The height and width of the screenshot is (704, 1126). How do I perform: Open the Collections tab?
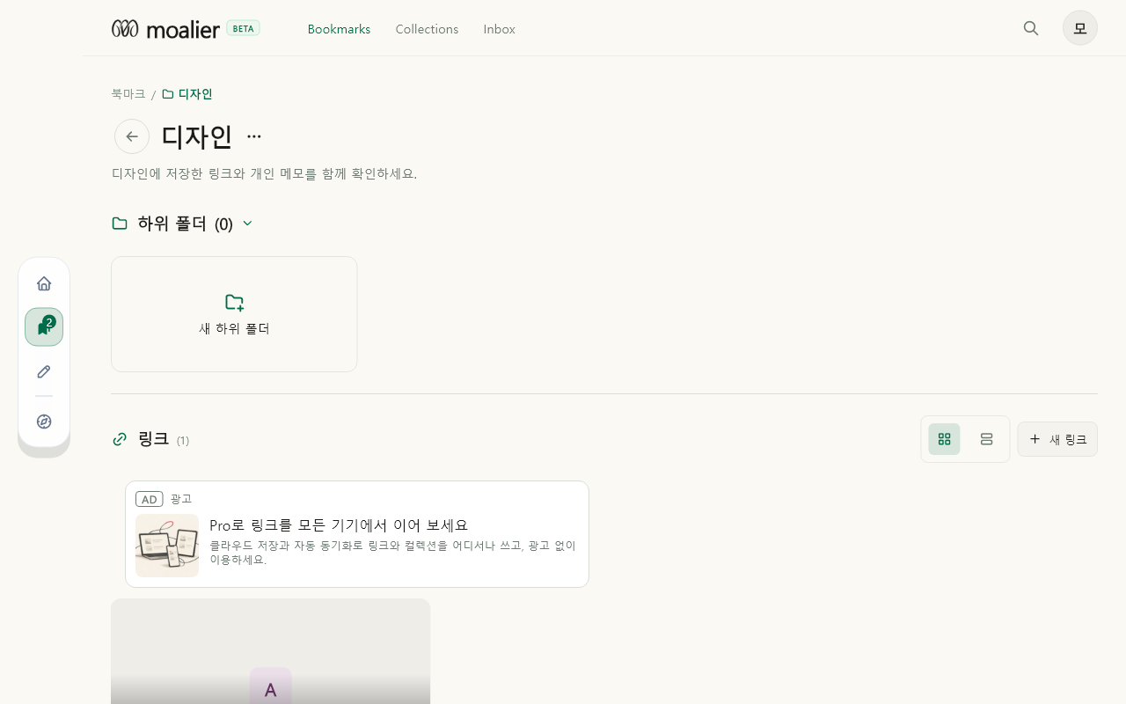(x=427, y=29)
